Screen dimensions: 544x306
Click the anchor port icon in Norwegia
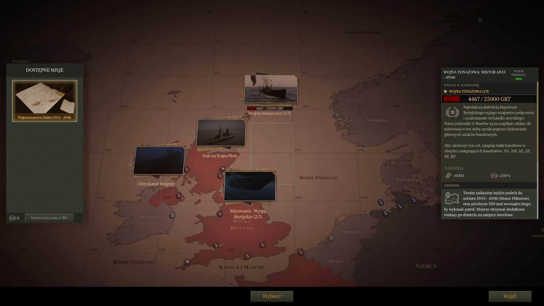click(337, 115)
